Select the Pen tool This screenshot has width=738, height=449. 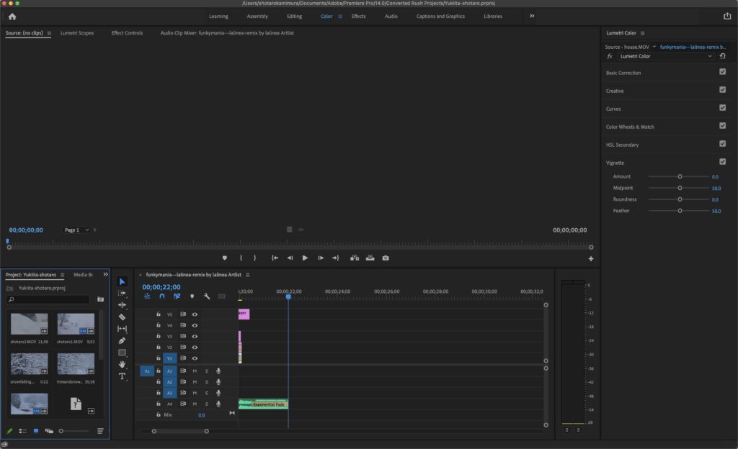[122, 340]
